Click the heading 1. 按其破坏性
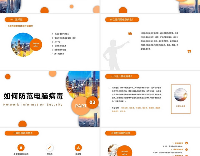The image size is (200, 156). [x=178, y=143]
